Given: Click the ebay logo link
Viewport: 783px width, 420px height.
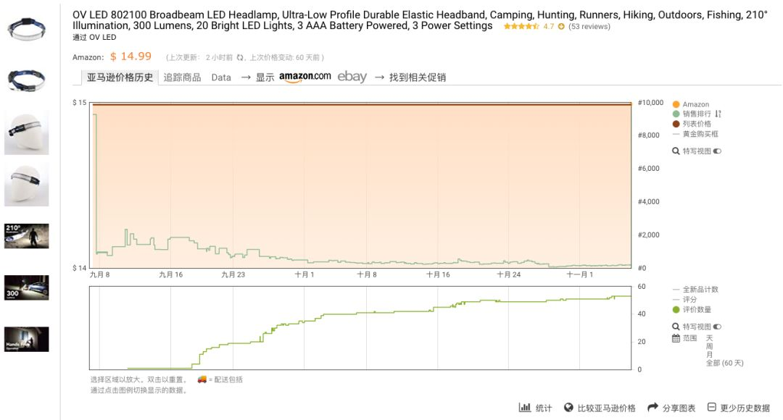Looking at the screenshot, I should coord(352,77).
